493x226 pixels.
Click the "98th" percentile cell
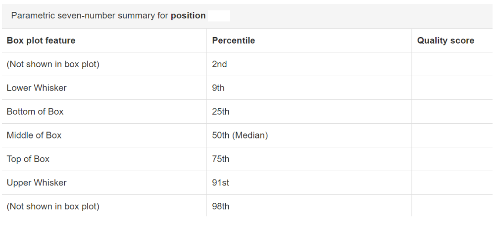221,207
